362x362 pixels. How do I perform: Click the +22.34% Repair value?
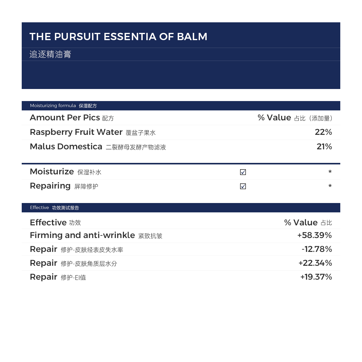click(315, 263)
